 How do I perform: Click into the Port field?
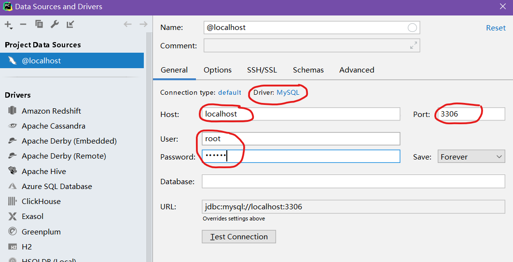[471, 114]
